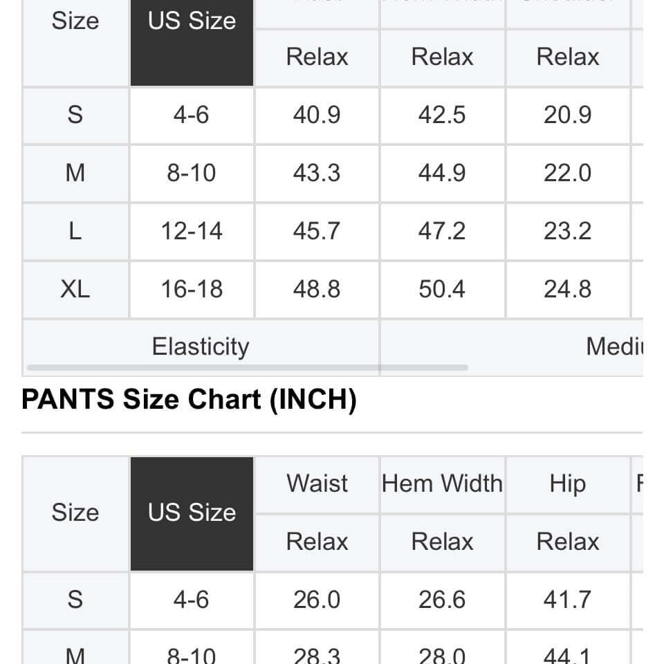Image resolution: width=664 pixels, height=664 pixels.
Task: Select the 16-18 US size cell
Action: [x=192, y=288]
